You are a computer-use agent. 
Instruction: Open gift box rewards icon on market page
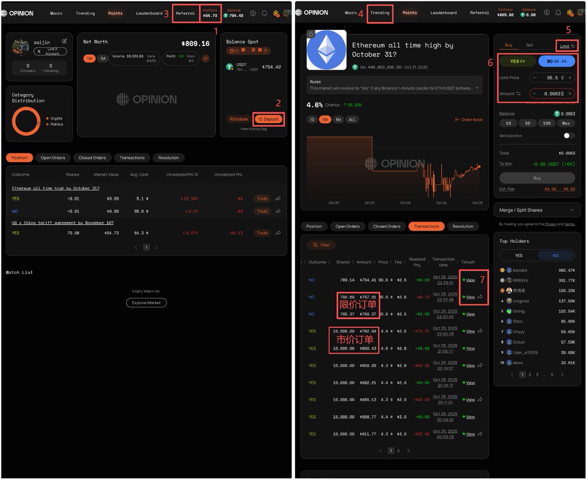click(570, 13)
